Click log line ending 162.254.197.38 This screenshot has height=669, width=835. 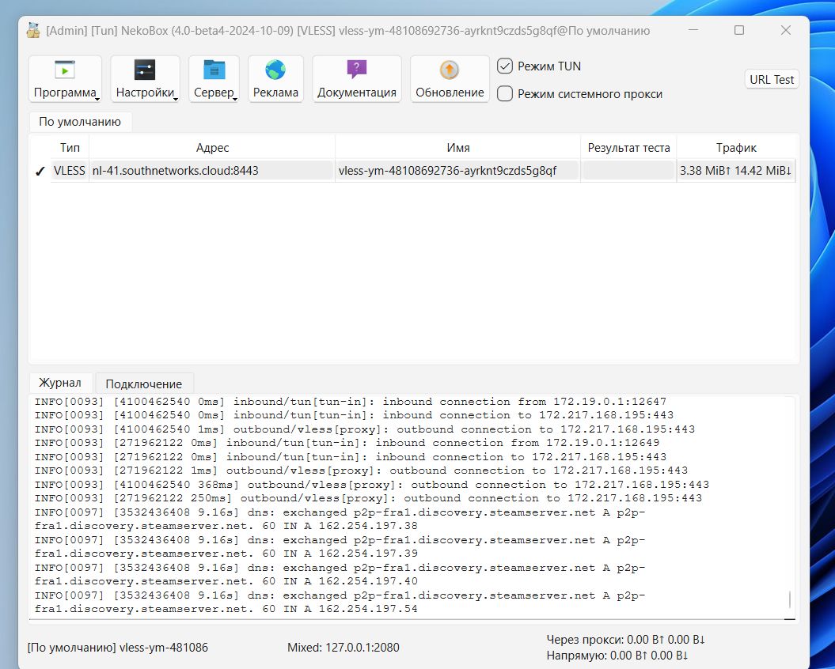pyautogui.click(x=340, y=519)
